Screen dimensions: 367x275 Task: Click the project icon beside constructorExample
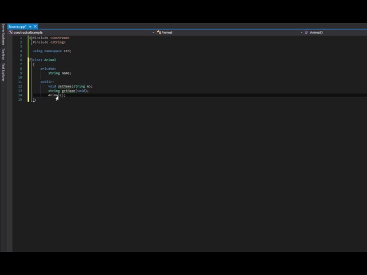click(x=10, y=33)
